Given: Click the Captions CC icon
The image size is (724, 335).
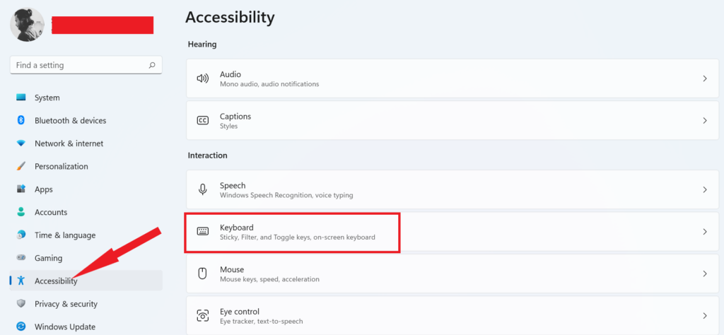Looking at the screenshot, I should pyautogui.click(x=203, y=120).
